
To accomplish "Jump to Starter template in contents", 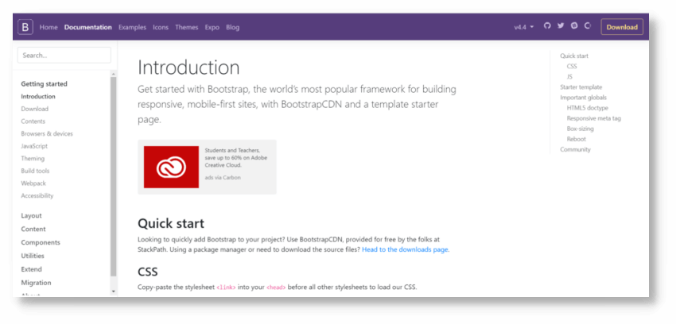I will (581, 87).
